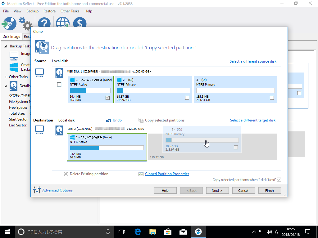Click 'Select a different source disk' link
Image resolution: width=318 pixels, height=238 pixels.
tap(253, 61)
